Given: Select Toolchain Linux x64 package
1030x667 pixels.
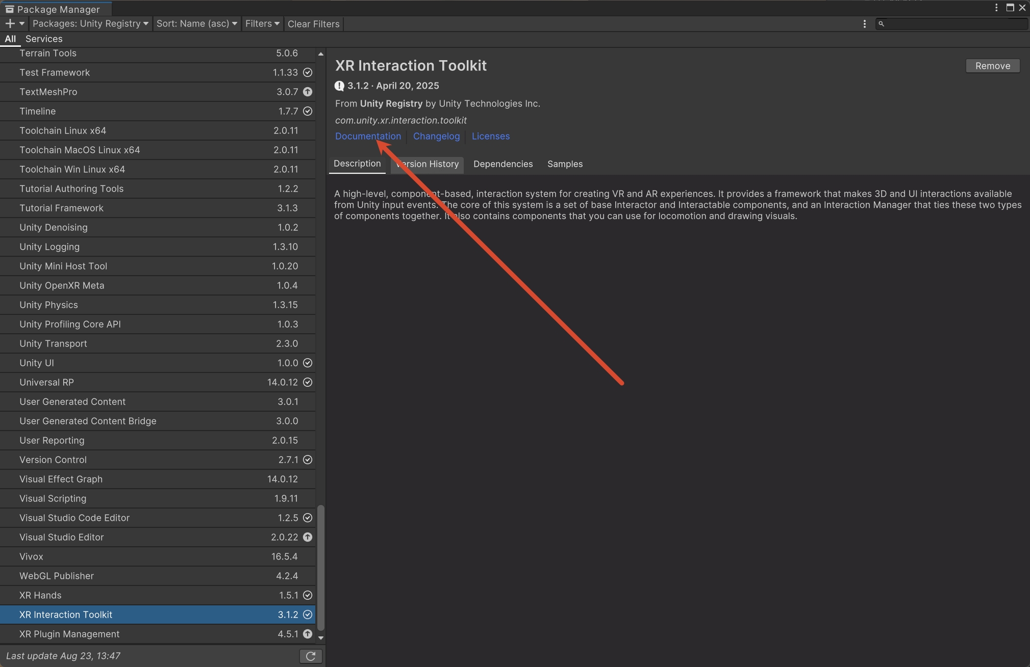Looking at the screenshot, I should [158, 130].
